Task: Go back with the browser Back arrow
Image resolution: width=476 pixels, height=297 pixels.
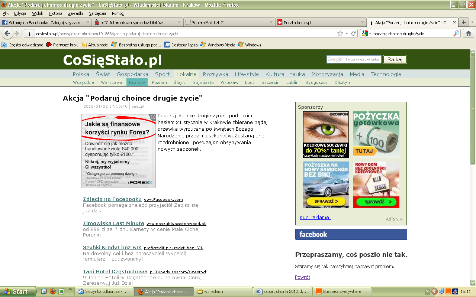Action: click(x=7, y=33)
